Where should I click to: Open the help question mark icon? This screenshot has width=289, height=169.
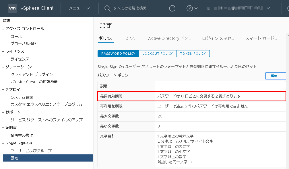click(x=189, y=8)
